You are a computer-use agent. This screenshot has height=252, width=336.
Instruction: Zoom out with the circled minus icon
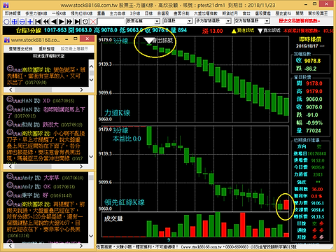22,22
